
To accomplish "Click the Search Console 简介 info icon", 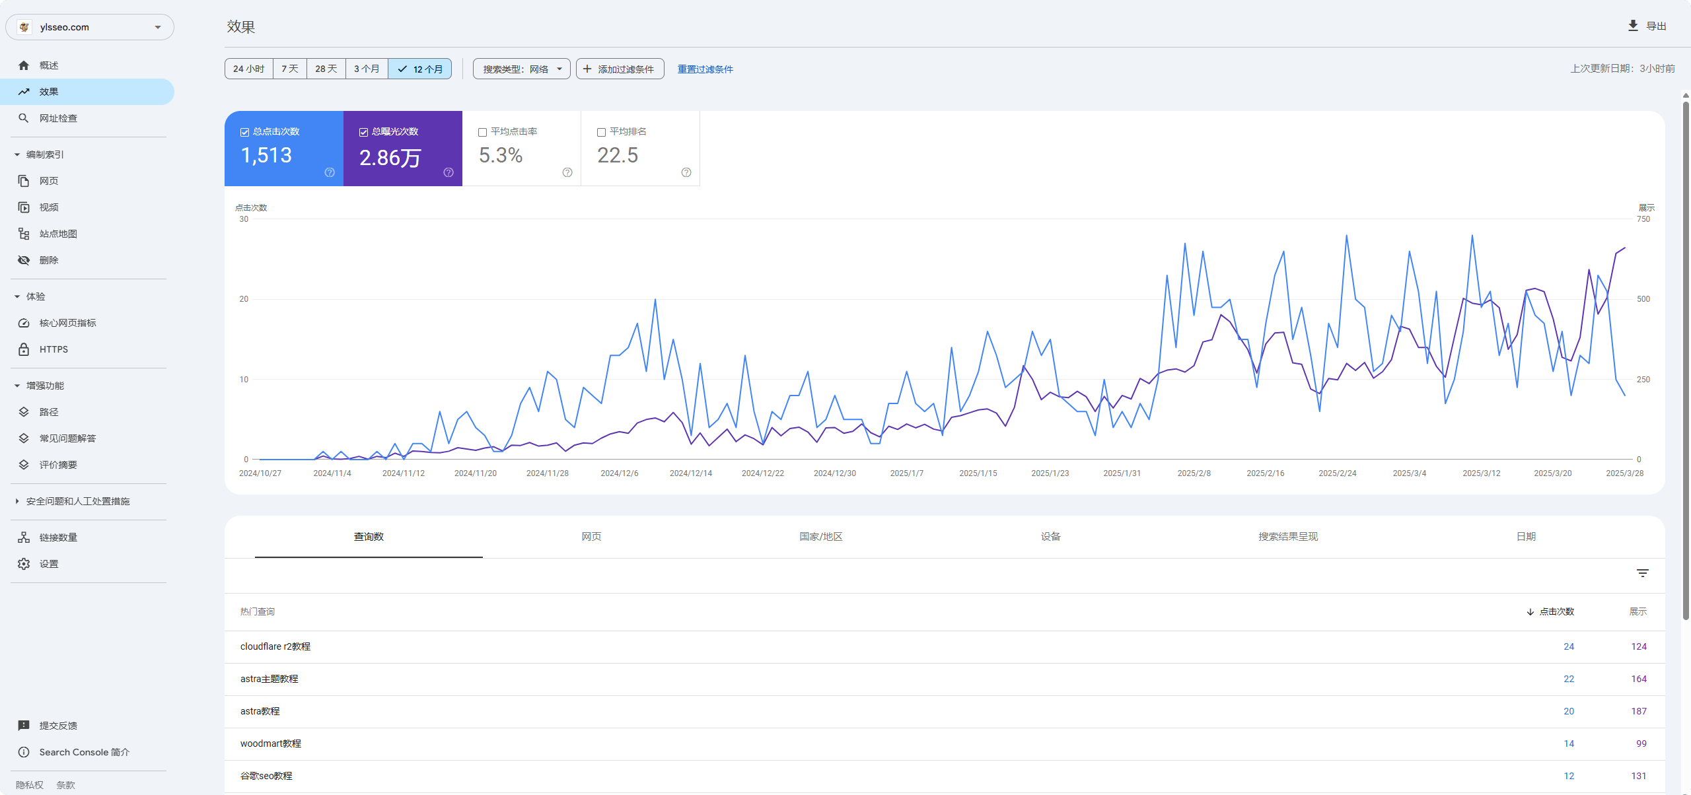I will (x=24, y=752).
